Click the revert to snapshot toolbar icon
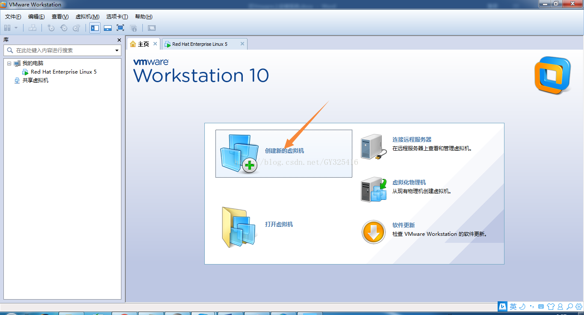 click(x=64, y=28)
